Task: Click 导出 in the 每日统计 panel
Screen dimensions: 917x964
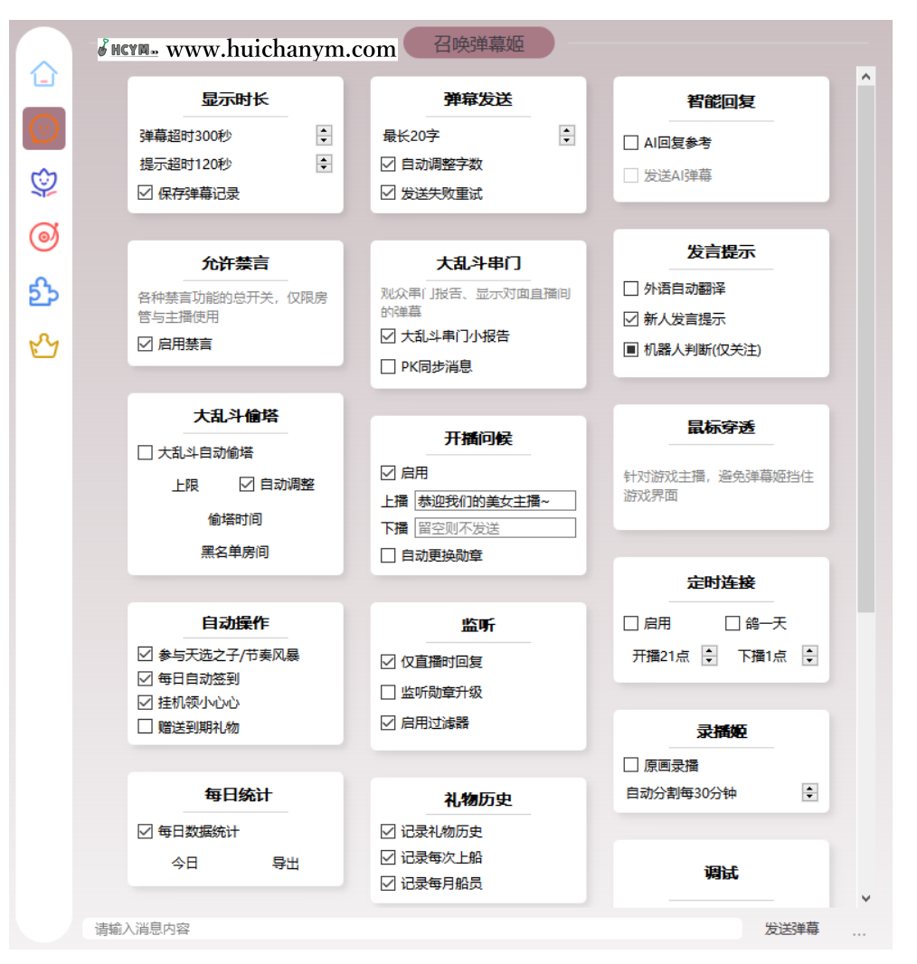Action: click(x=287, y=864)
